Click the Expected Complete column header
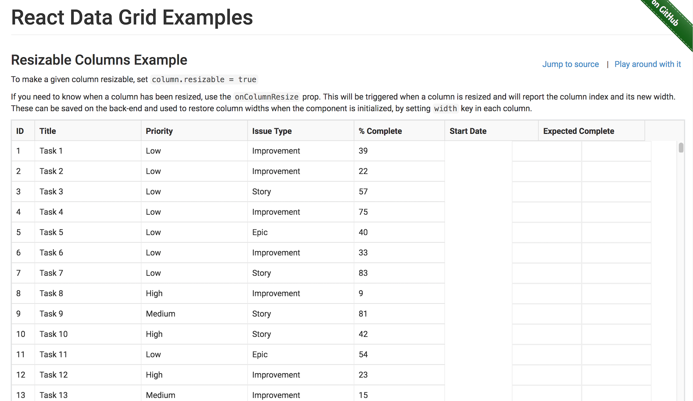The width and height of the screenshot is (693, 401). point(578,131)
